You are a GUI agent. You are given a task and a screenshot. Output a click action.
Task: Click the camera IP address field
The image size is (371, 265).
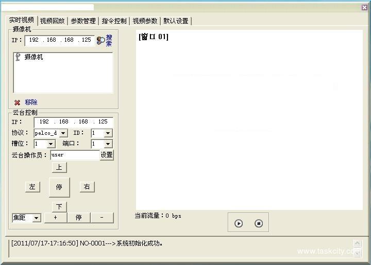tap(60, 40)
